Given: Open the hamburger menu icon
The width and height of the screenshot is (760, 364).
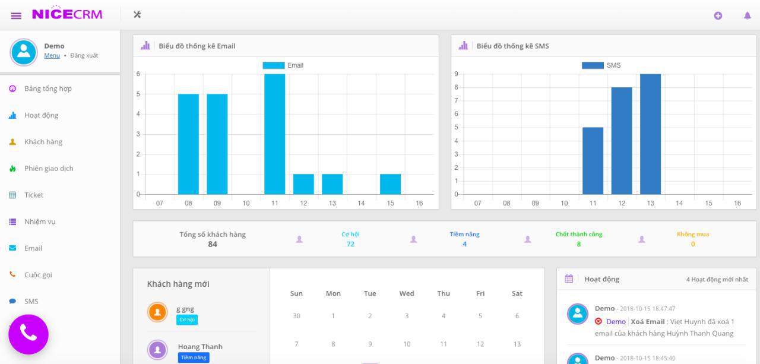Looking at the screenshot, I should point(17,15).
